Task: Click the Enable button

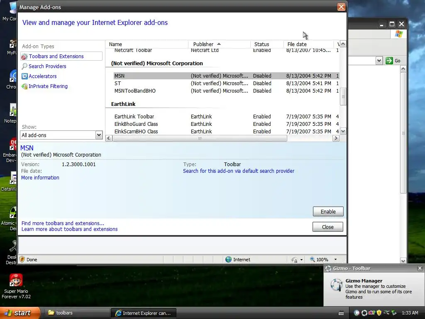Action: [328, 211]
